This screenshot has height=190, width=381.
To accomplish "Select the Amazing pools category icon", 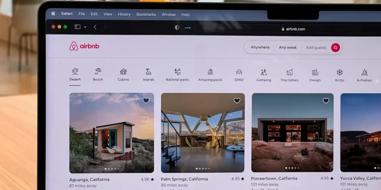I will (x=210, y=72).
